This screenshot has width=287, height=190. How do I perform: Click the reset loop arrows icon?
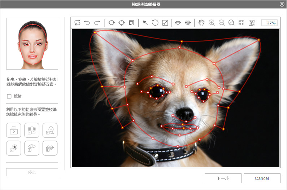77,23
